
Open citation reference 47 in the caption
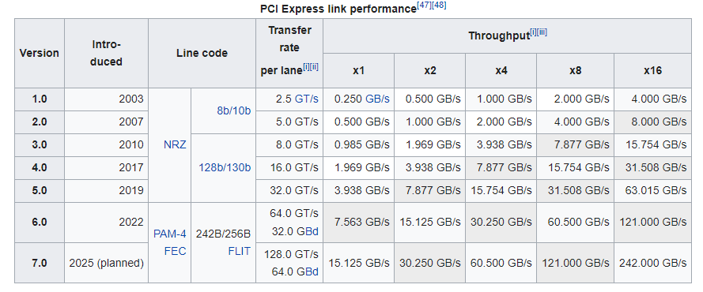click(x=424, y=6)
